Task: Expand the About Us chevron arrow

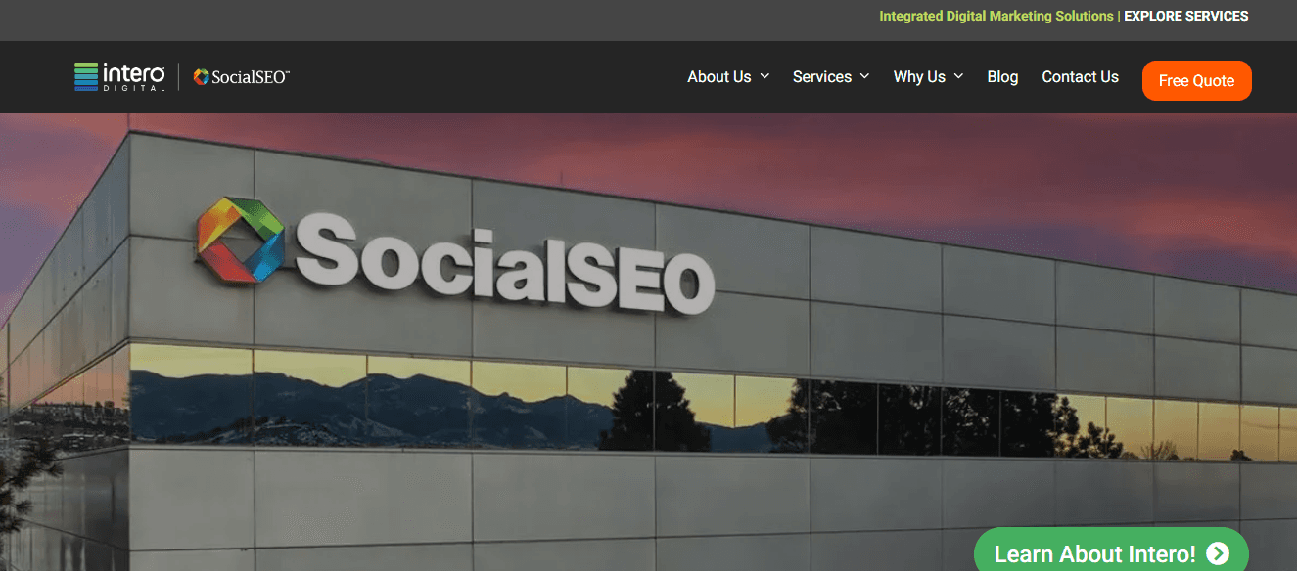Action: (764, 76)
